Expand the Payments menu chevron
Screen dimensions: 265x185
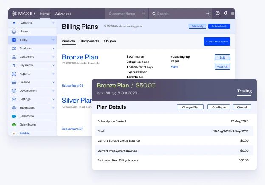54,65
